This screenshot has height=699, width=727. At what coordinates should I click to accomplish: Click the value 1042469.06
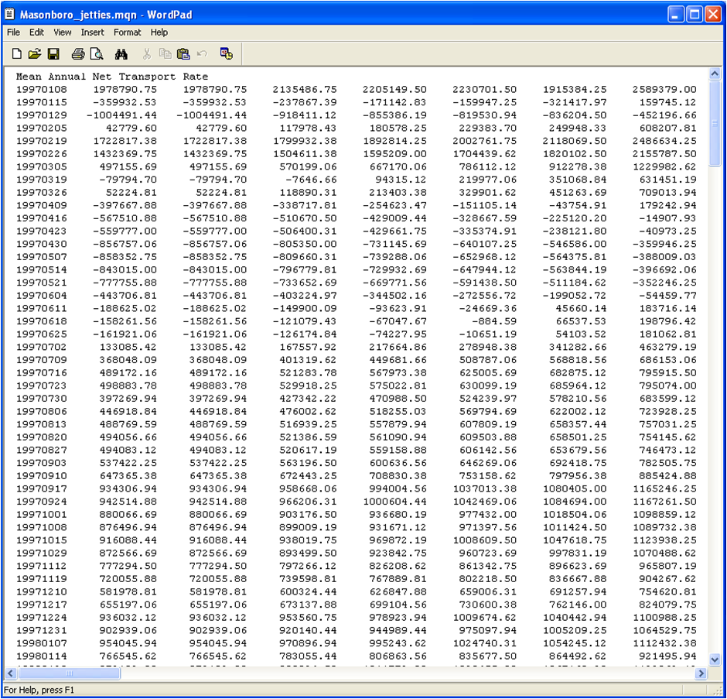[485, 502]
